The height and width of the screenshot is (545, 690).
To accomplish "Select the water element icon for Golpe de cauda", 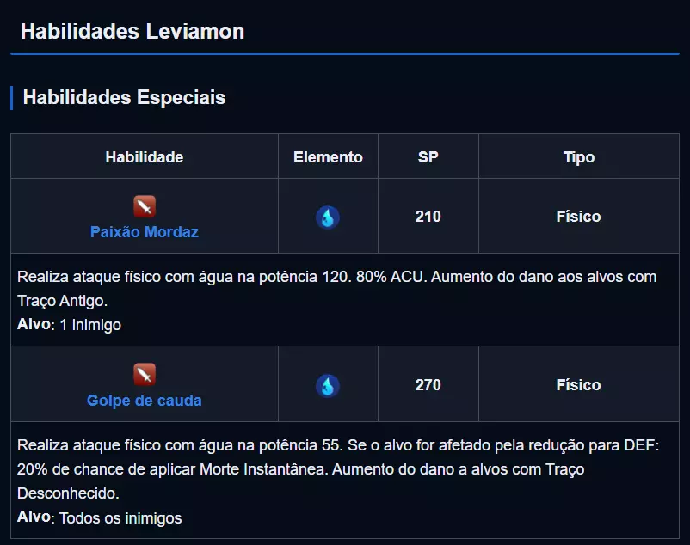I will (x=327, y=385).
